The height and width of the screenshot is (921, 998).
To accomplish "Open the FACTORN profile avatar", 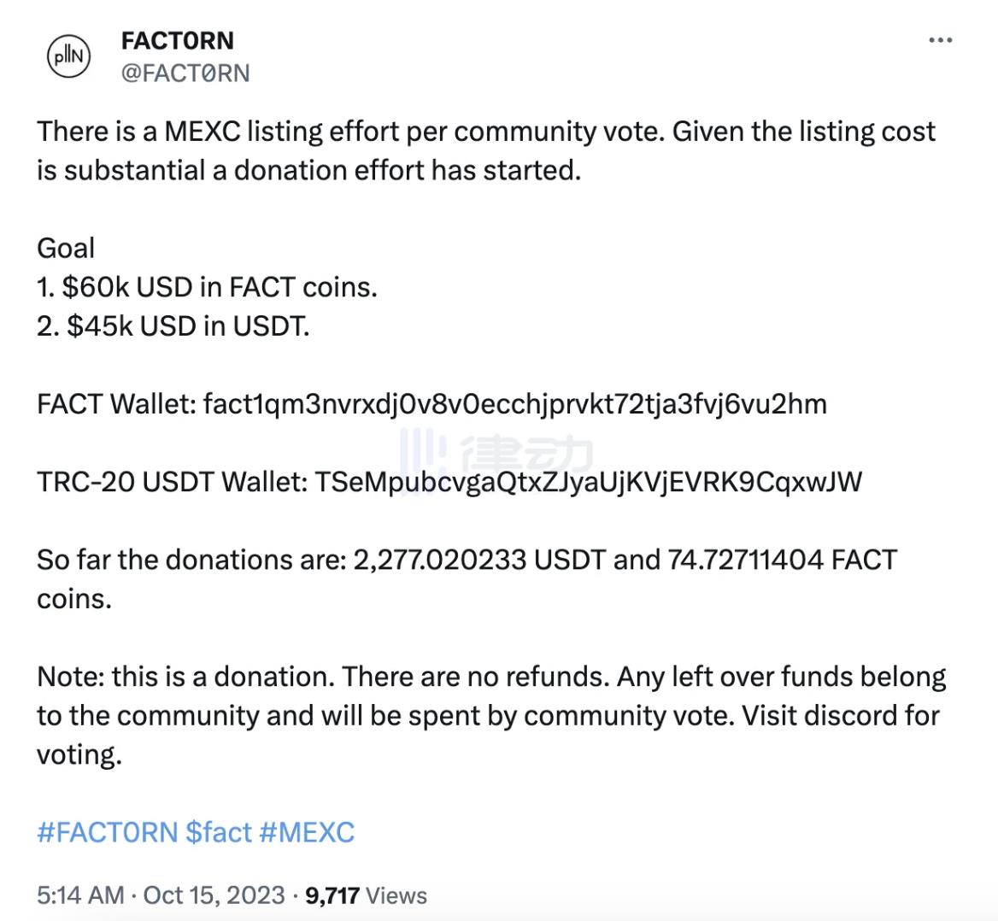I will (x=68, y=56).
